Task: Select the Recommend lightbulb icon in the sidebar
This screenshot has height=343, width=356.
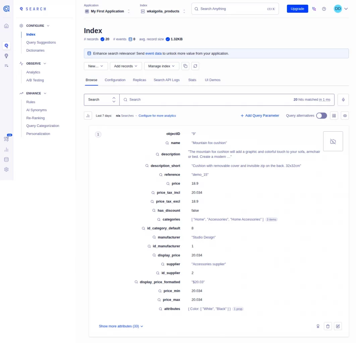Action: pyautogui.click(x=6, y=56)
